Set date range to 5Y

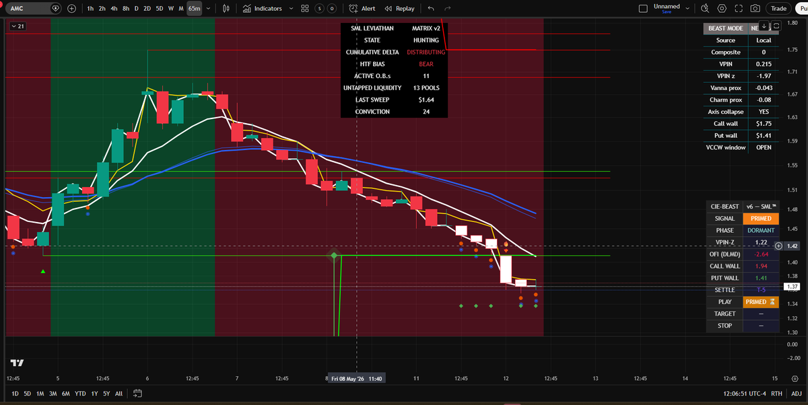pyautogui.click(x=106, y=393)
